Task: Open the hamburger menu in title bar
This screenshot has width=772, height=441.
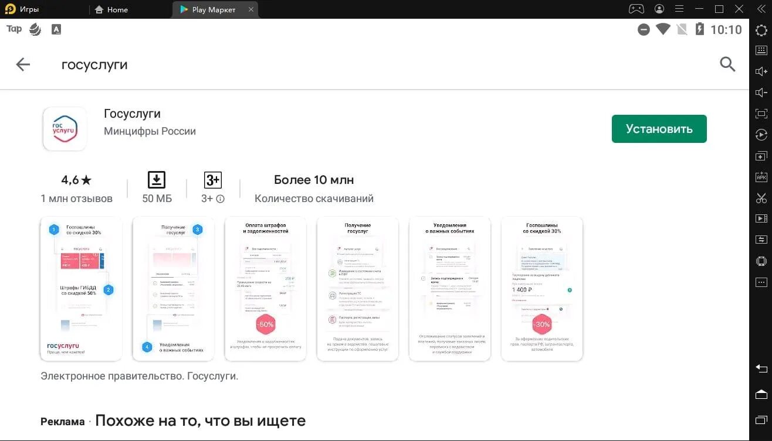Action: [679, 9]
